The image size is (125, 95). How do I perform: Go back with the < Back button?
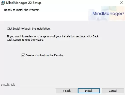point(67,91)
